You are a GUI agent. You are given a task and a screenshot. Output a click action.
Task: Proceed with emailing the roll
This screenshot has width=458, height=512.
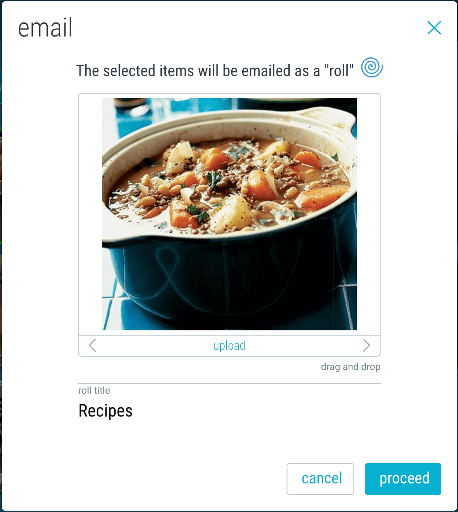click(x=403, y=479)
